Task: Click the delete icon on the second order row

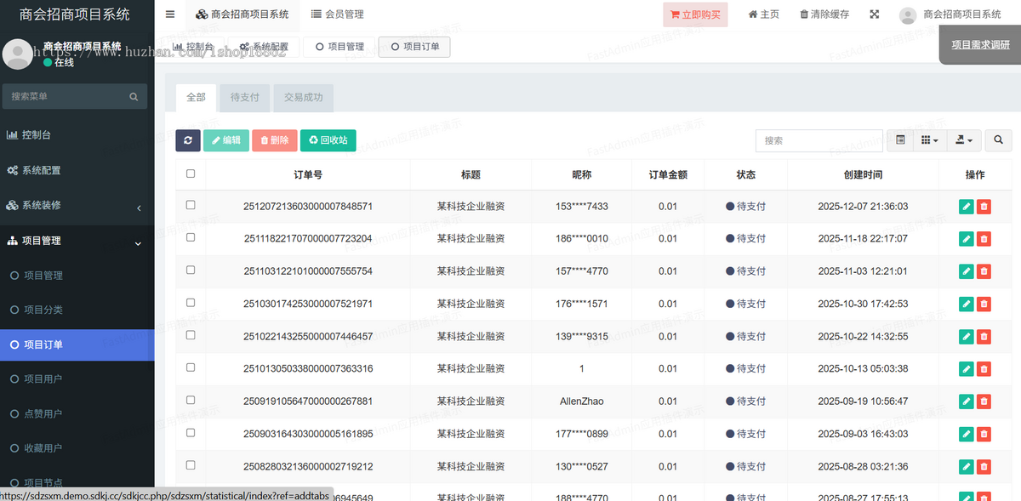Action: pos(984,238)
